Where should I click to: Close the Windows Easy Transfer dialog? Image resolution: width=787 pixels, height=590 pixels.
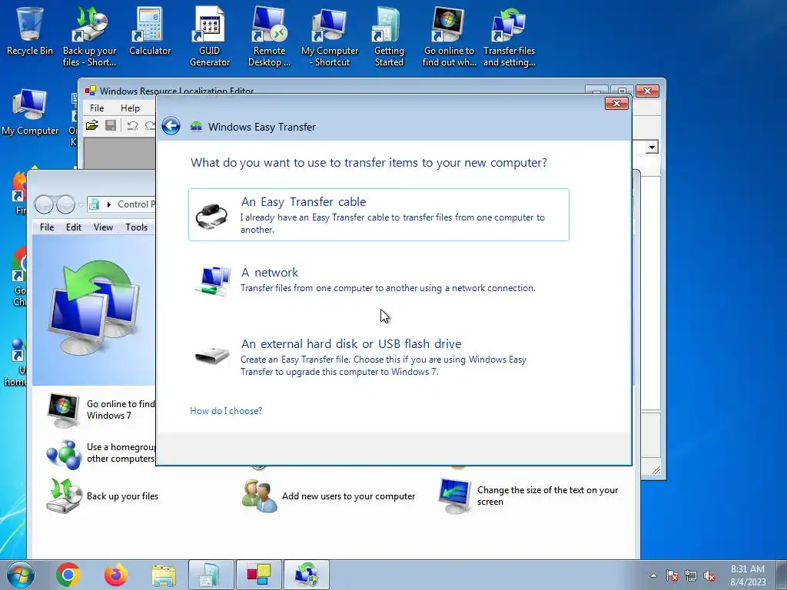pos(616,104)
